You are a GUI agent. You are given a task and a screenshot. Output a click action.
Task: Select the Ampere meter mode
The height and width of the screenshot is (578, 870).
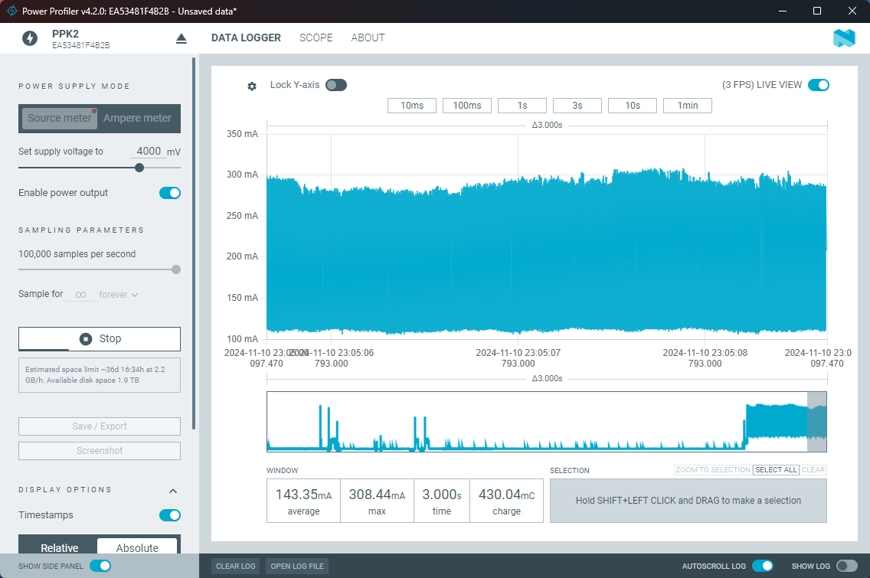[x=137, y=118]
